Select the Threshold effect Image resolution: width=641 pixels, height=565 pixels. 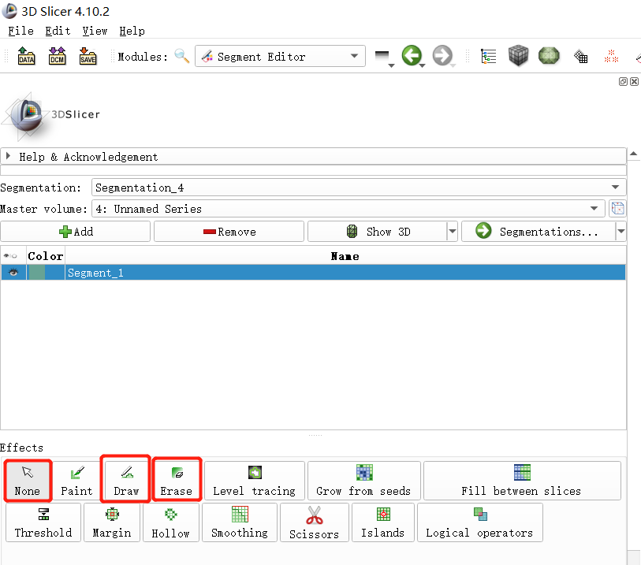tap(43, 522)
